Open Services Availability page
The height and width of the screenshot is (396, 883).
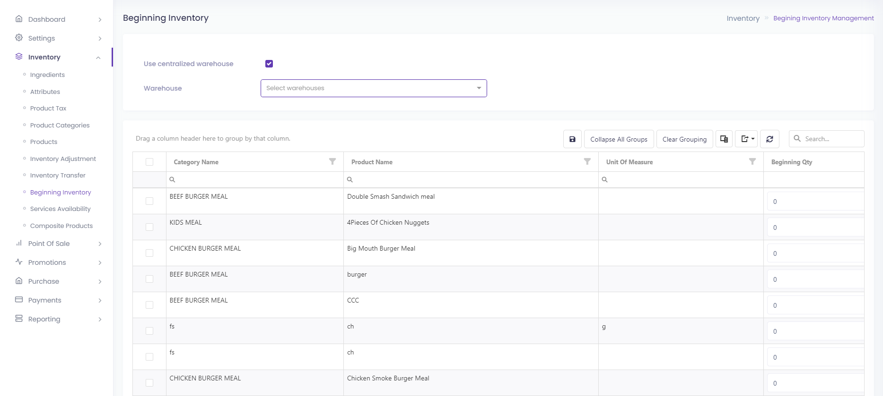click(60, 209)
